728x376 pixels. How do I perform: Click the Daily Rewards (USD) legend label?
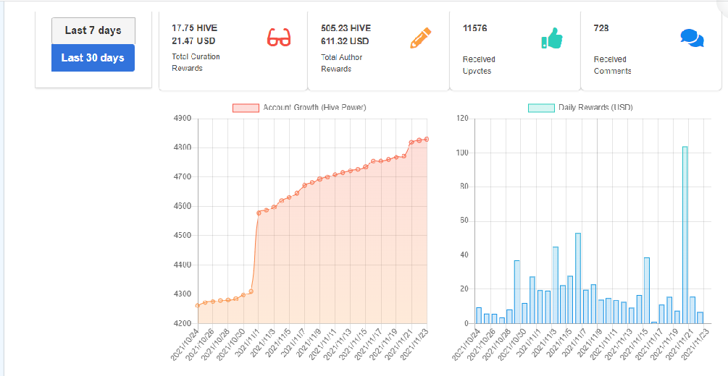(595, 108)
